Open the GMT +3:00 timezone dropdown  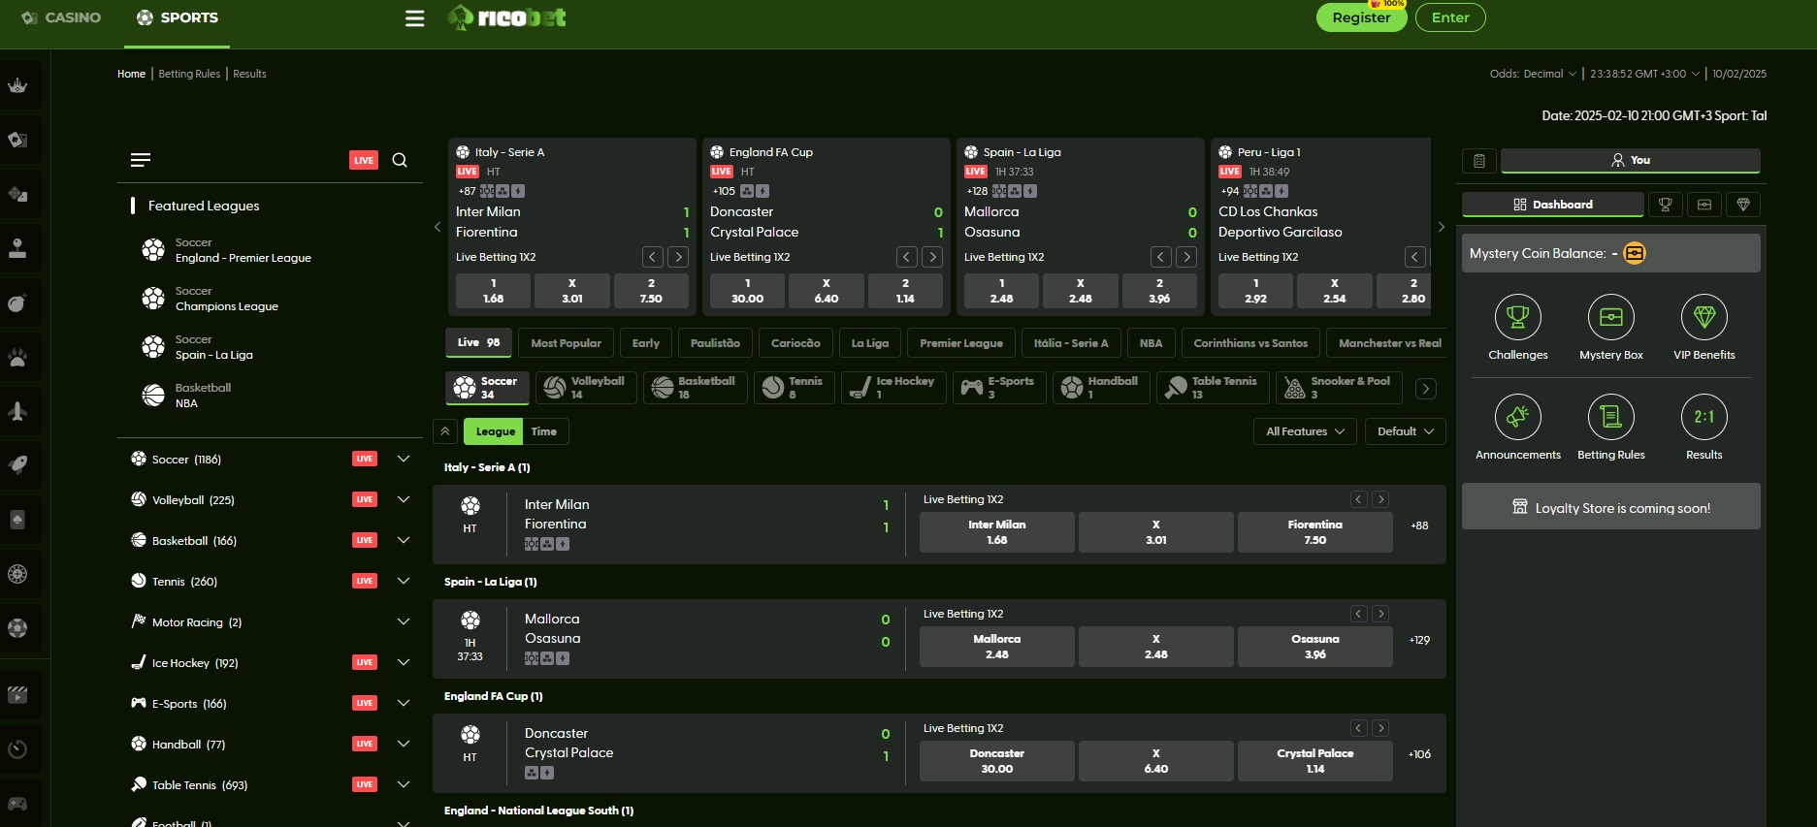click(x=1645, y=74)
